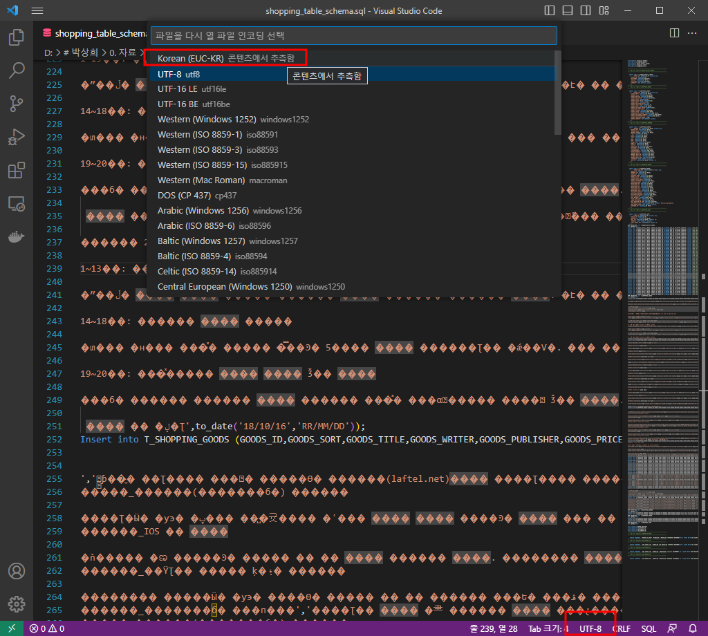Open editor More Actions ellipsis
Image resolution: width=708 pixels, height=636 pixels.
[x=691, y=33]
